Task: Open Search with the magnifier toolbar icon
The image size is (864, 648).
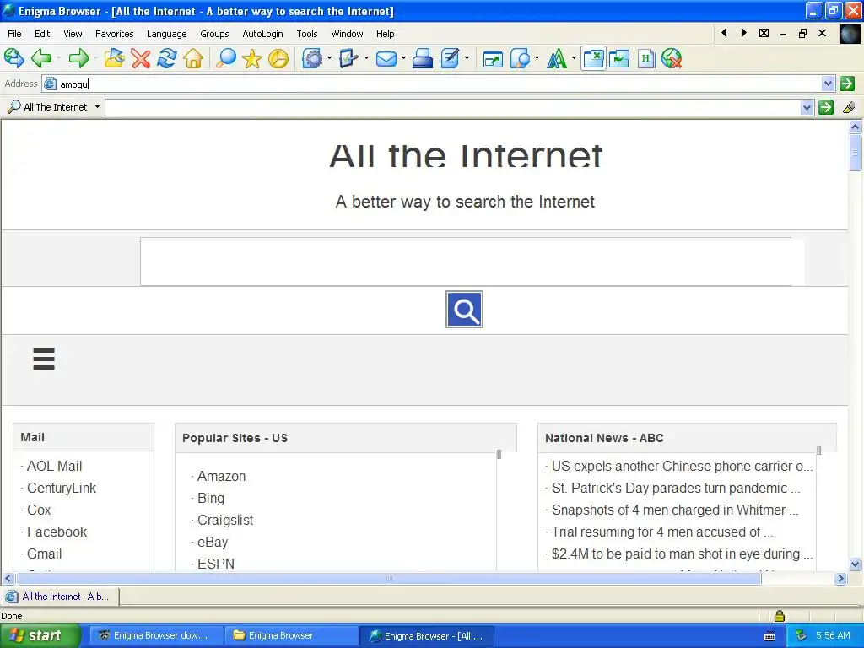Action: [225, 58]
